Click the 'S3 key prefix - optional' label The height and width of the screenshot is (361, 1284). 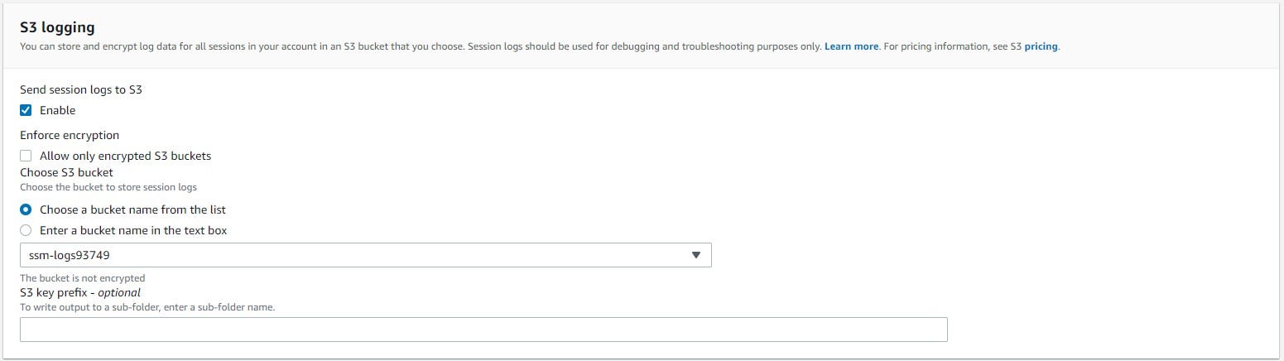pyautogui.click(x=80, y=292)
